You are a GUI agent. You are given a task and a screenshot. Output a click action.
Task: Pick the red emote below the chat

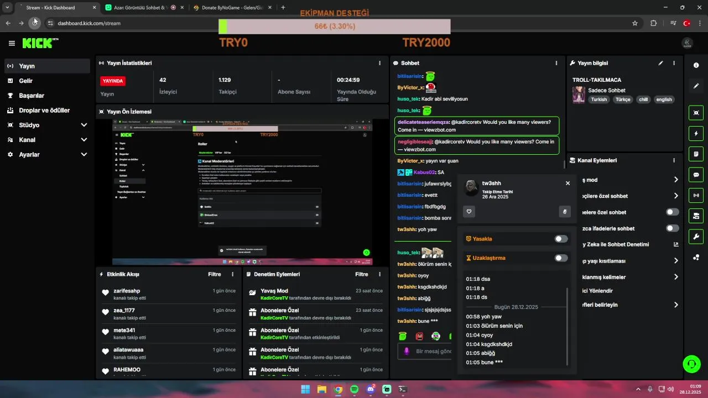(419, 336)
